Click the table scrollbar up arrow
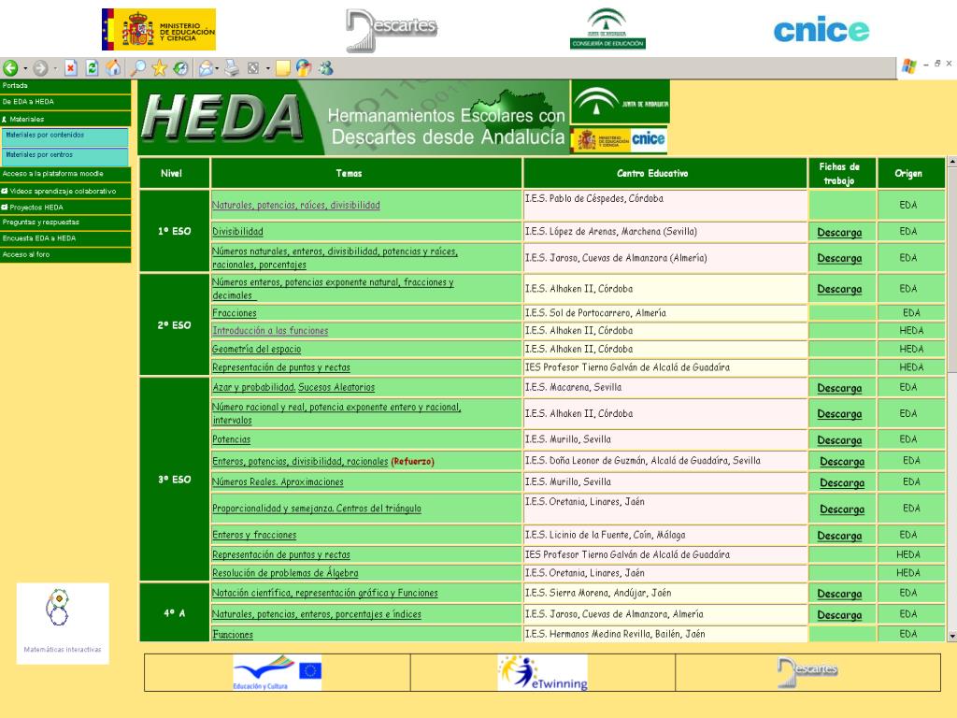The width and height of the screenshot is (957, 718). pos(952,162)
